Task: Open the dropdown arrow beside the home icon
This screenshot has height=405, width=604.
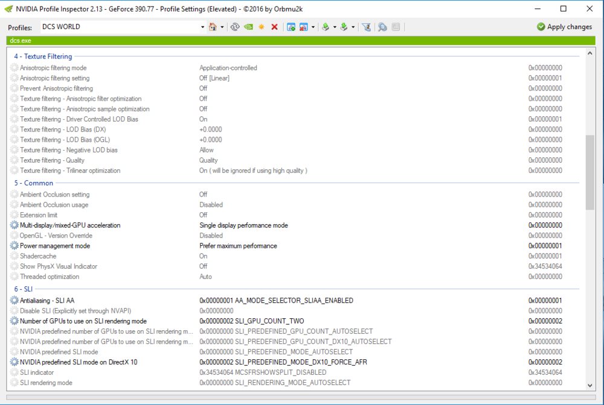Action: pyautogui.click(x=222, y=27)
